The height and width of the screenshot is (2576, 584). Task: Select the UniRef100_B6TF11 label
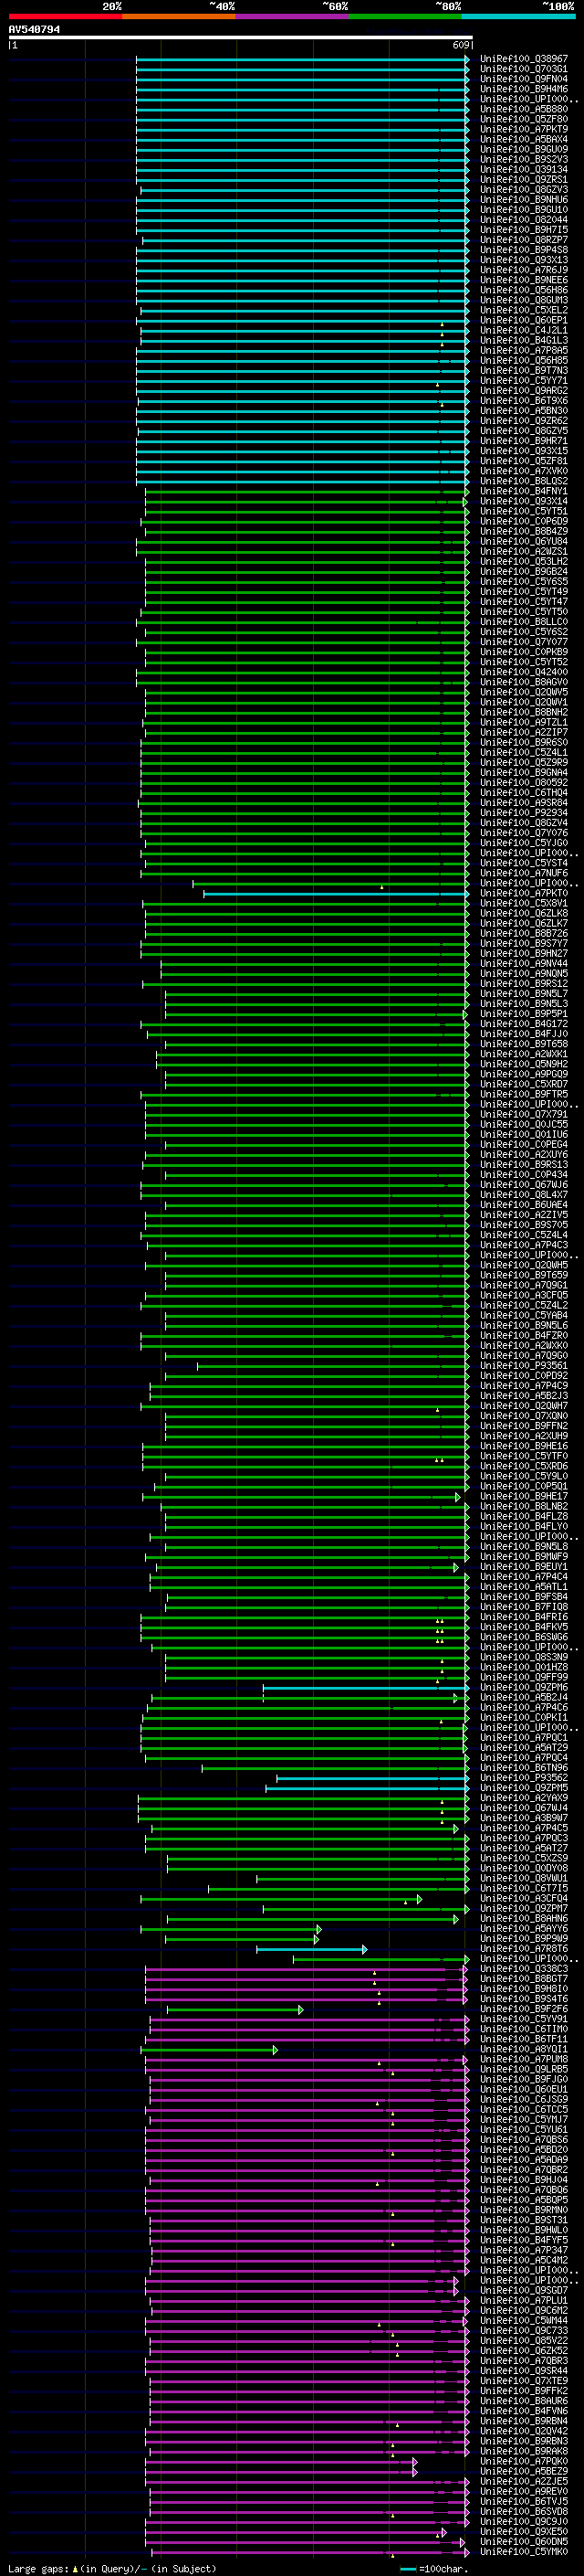[x=524, y=2038]
